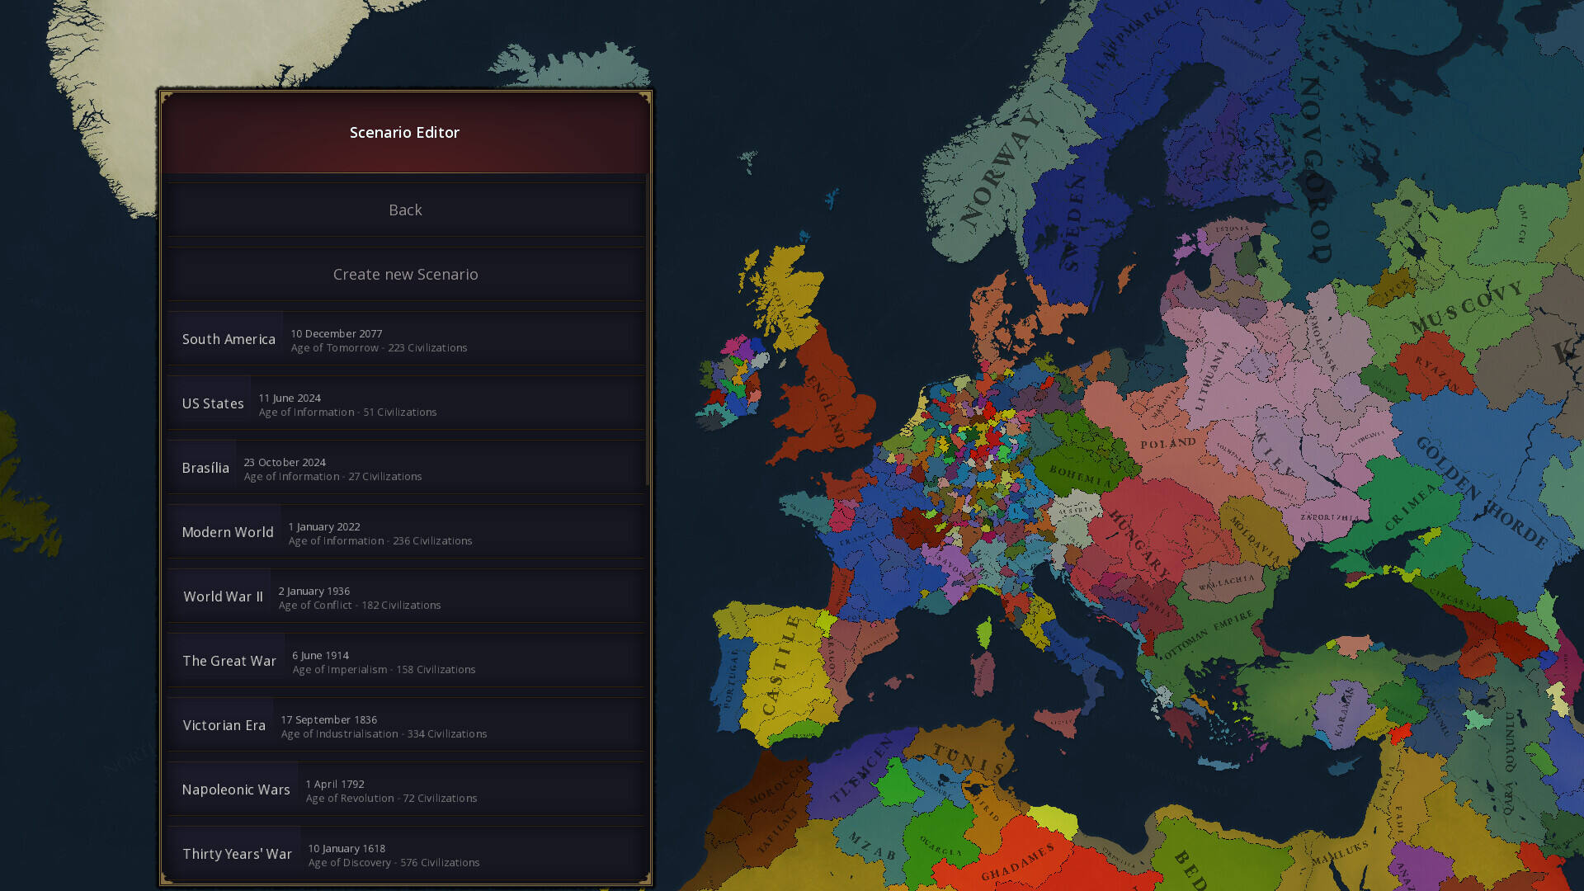Click the Back button
Viewport: 1584px width, 891px height.
tap(405, 210)
